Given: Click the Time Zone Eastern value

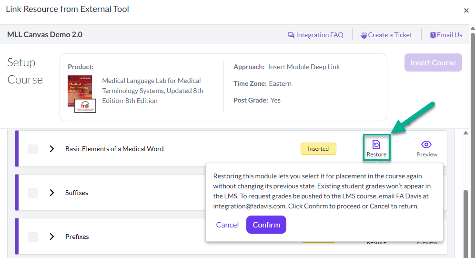Looking at the screenshot, I should click(x=280, y=83).
